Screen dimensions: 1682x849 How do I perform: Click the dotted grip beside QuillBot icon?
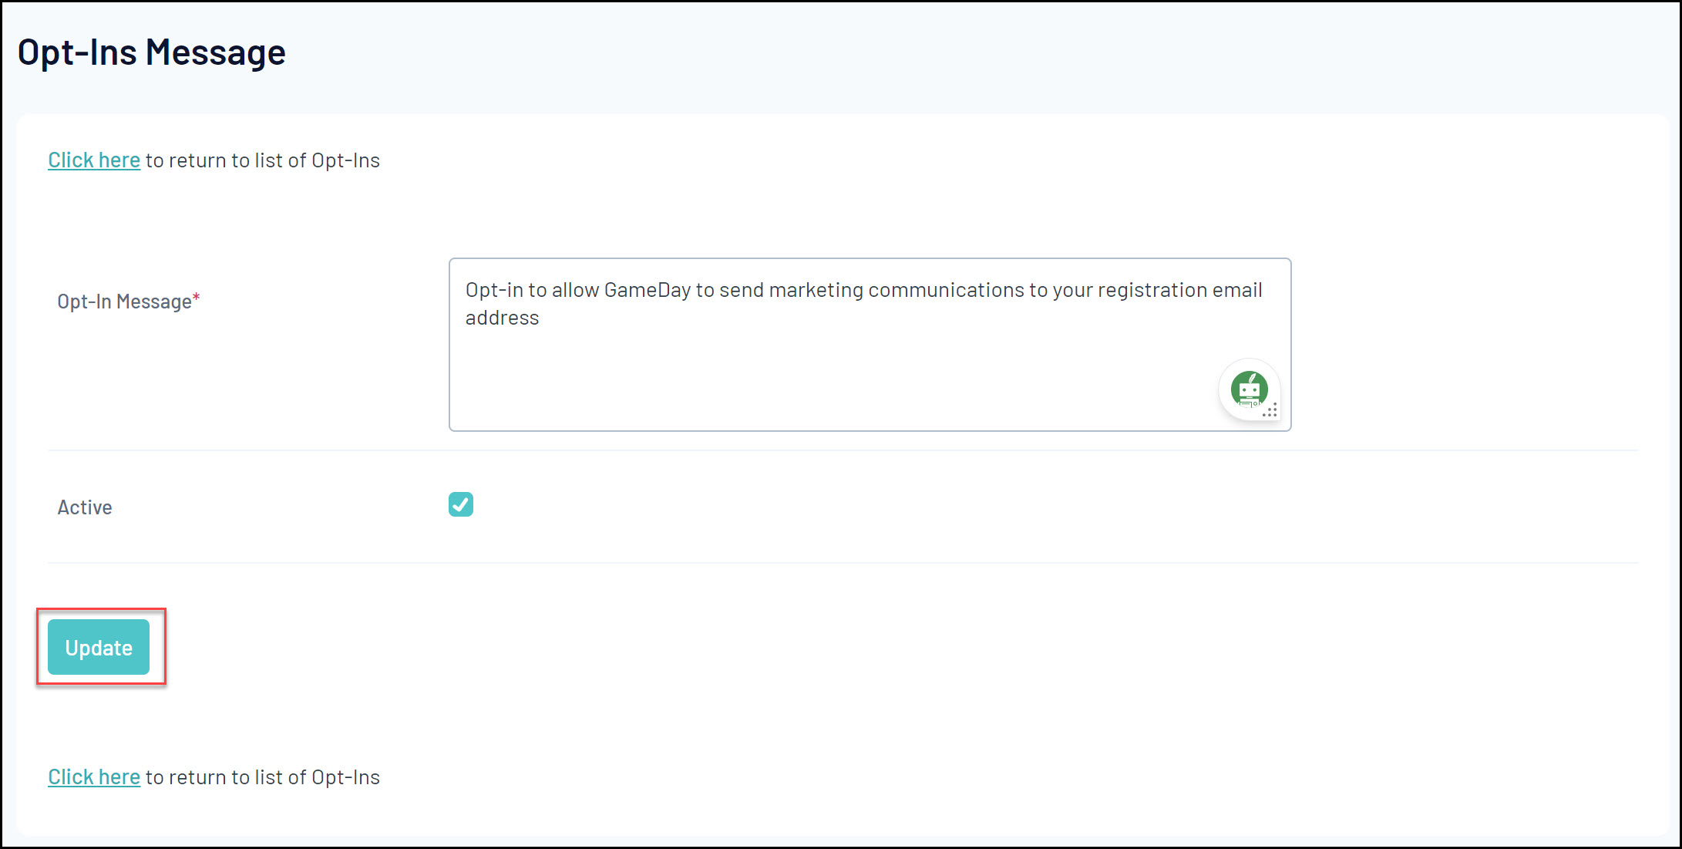(x=1270, y=411)
